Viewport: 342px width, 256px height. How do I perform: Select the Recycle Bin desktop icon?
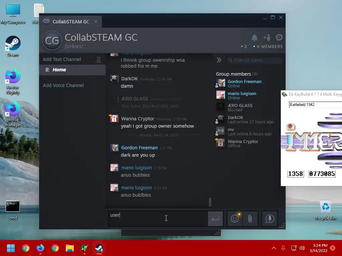[x=325, y=210]
